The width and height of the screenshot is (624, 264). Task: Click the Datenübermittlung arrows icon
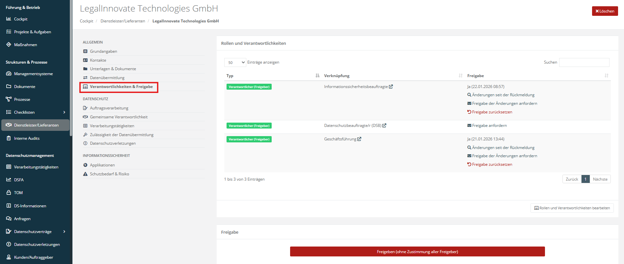coord(85,78)
